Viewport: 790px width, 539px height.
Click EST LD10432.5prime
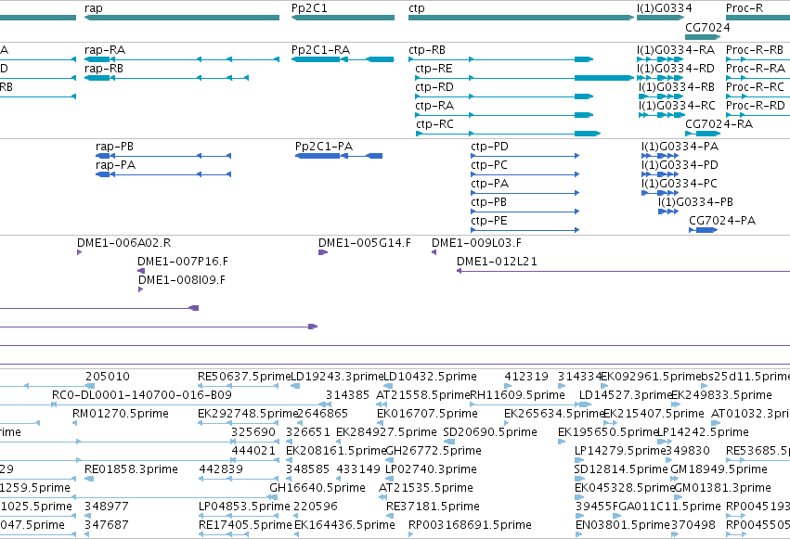430,377
